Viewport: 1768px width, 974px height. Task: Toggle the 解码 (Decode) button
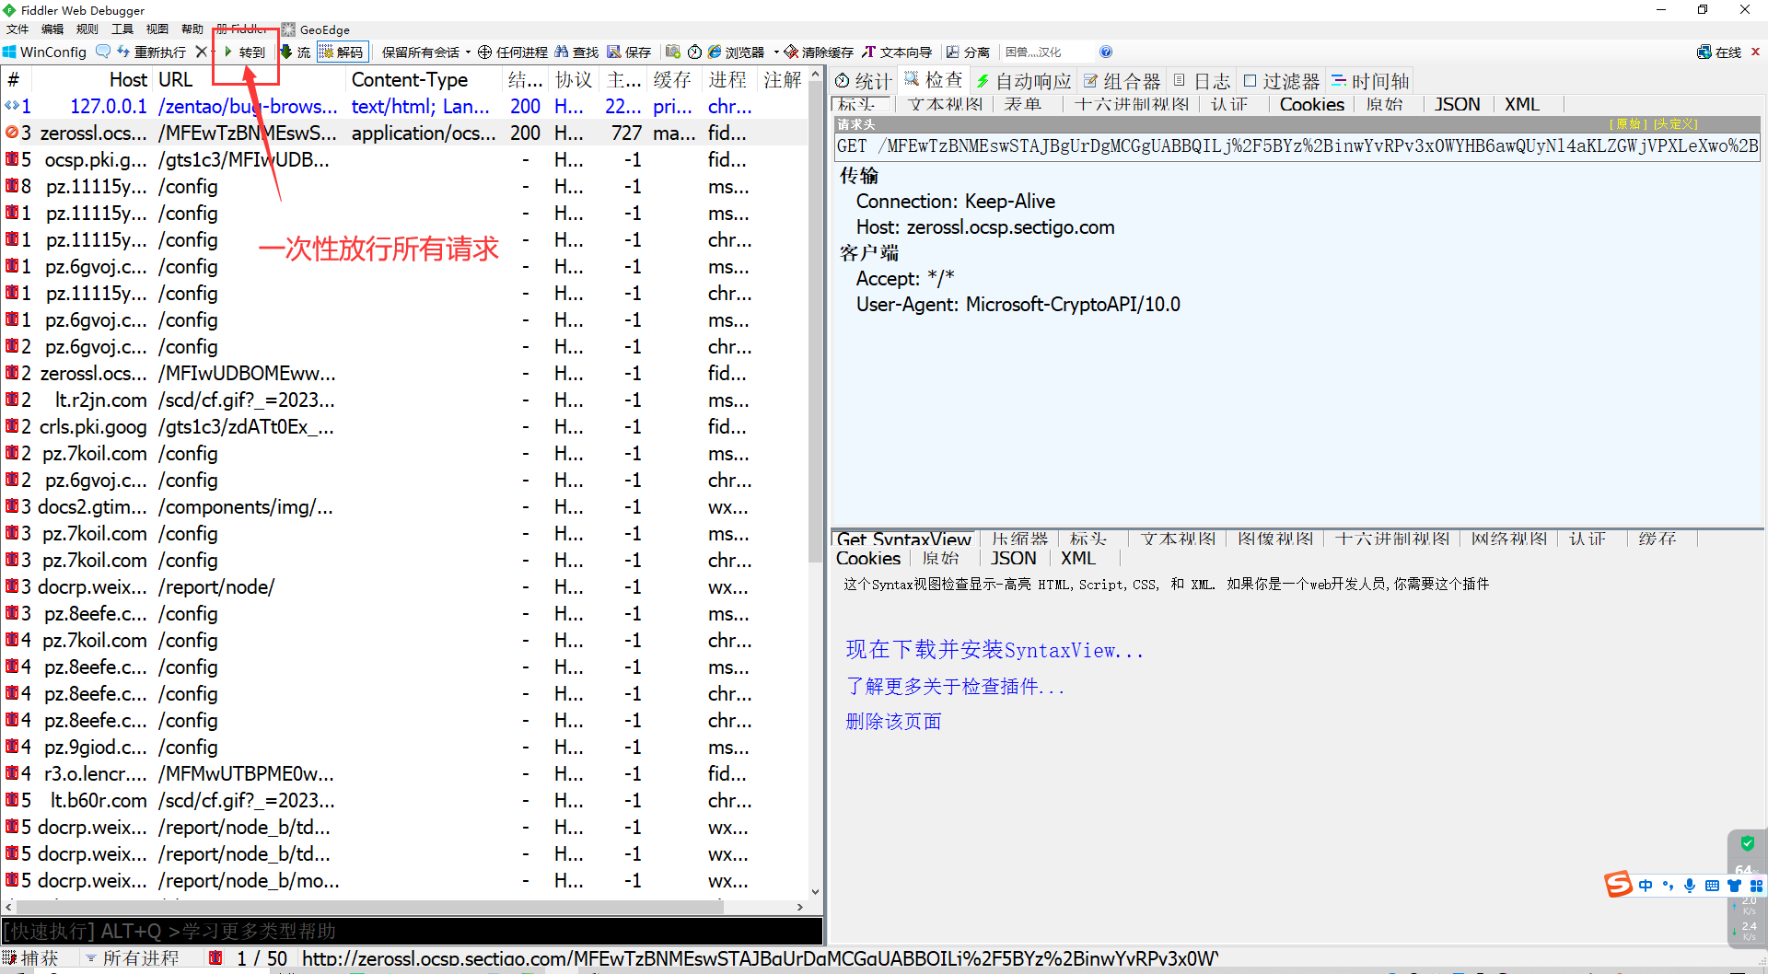click(342, 52)
